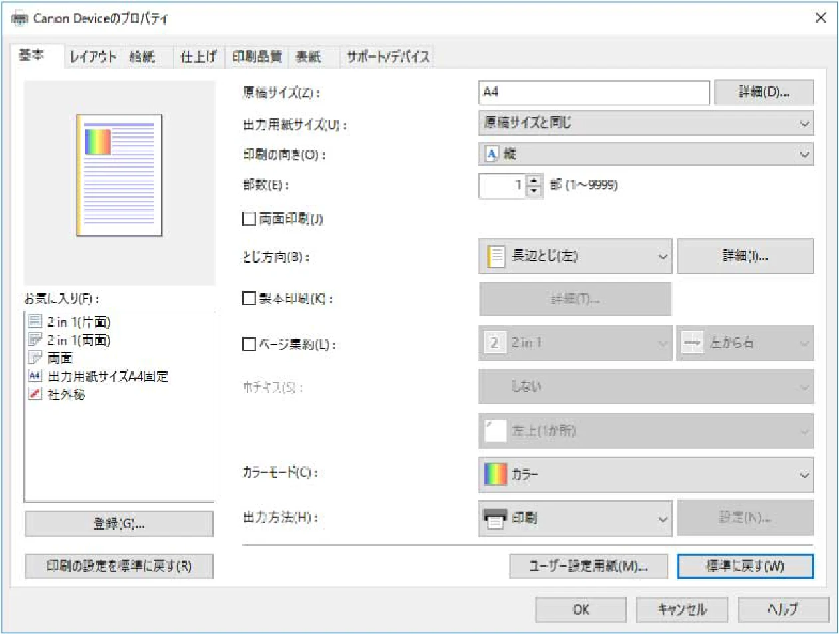Open ヘルプ button
The image size is (839, 634).
click(783, 609)
